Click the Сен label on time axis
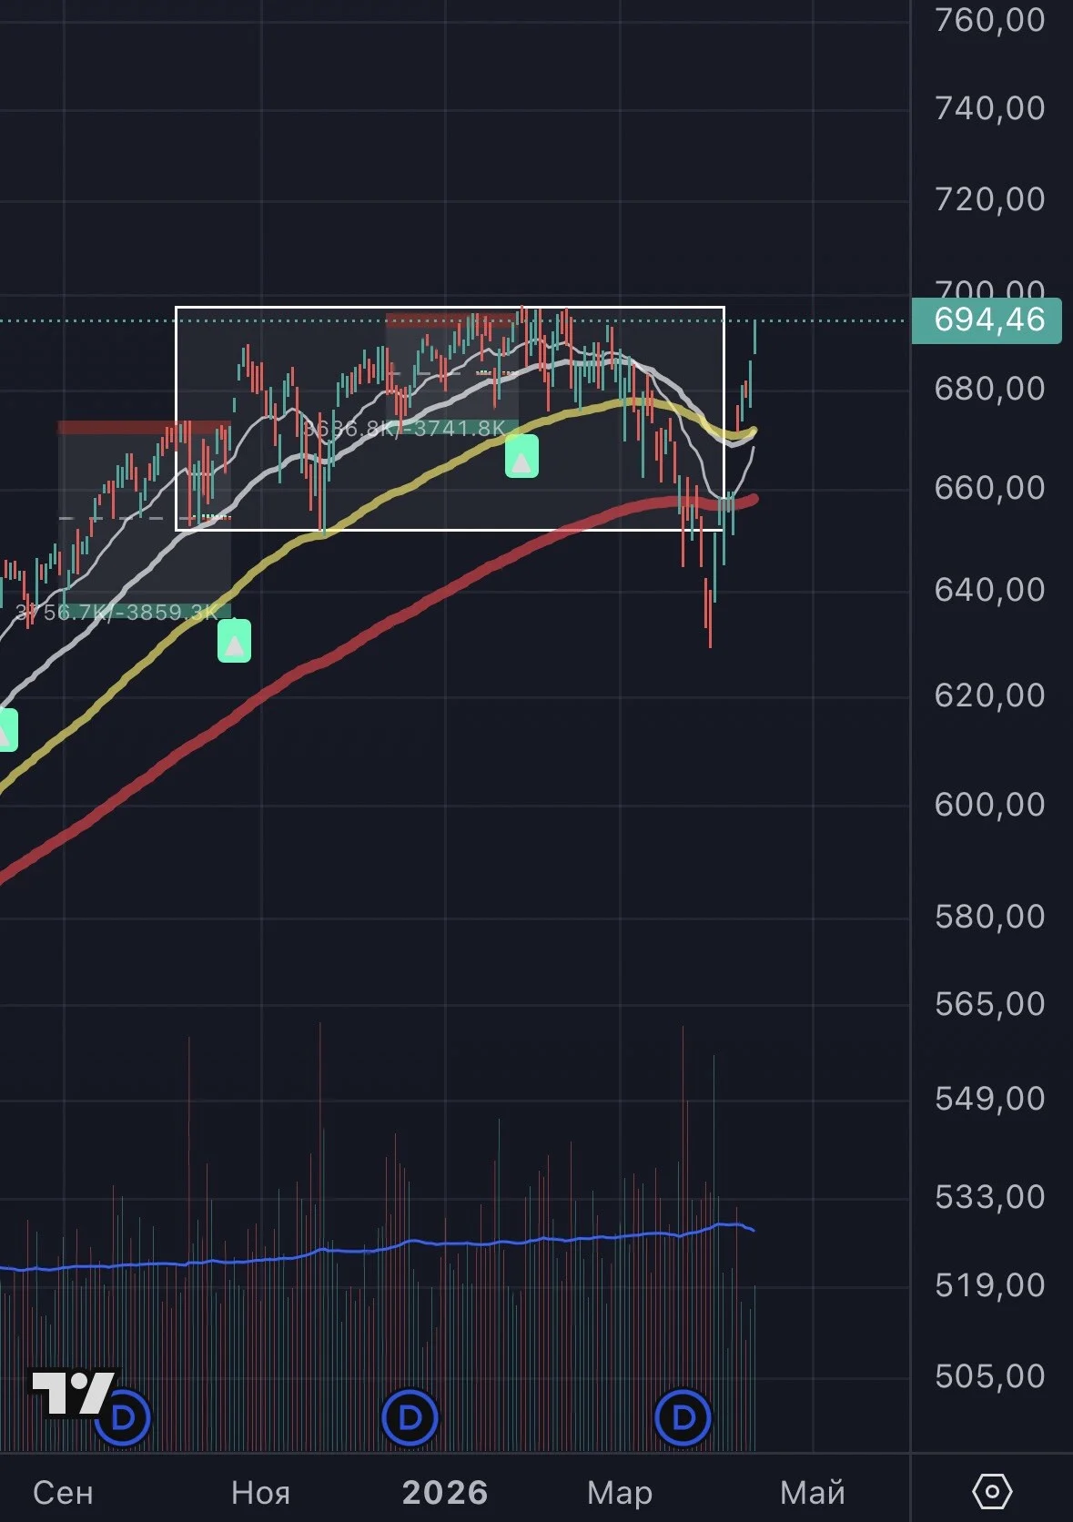 point(63,1493)
